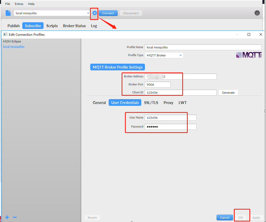Focus the Password input field
The width and height of the screenshot is (266, 222).
click(x=170, y=127)
